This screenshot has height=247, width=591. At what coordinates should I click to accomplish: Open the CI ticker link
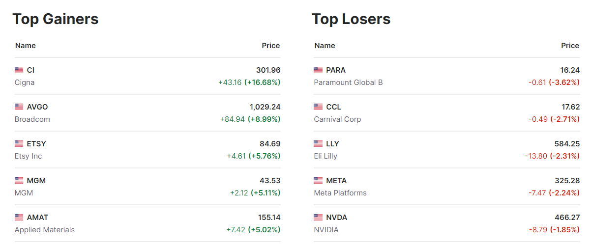(x=30, y=70)
